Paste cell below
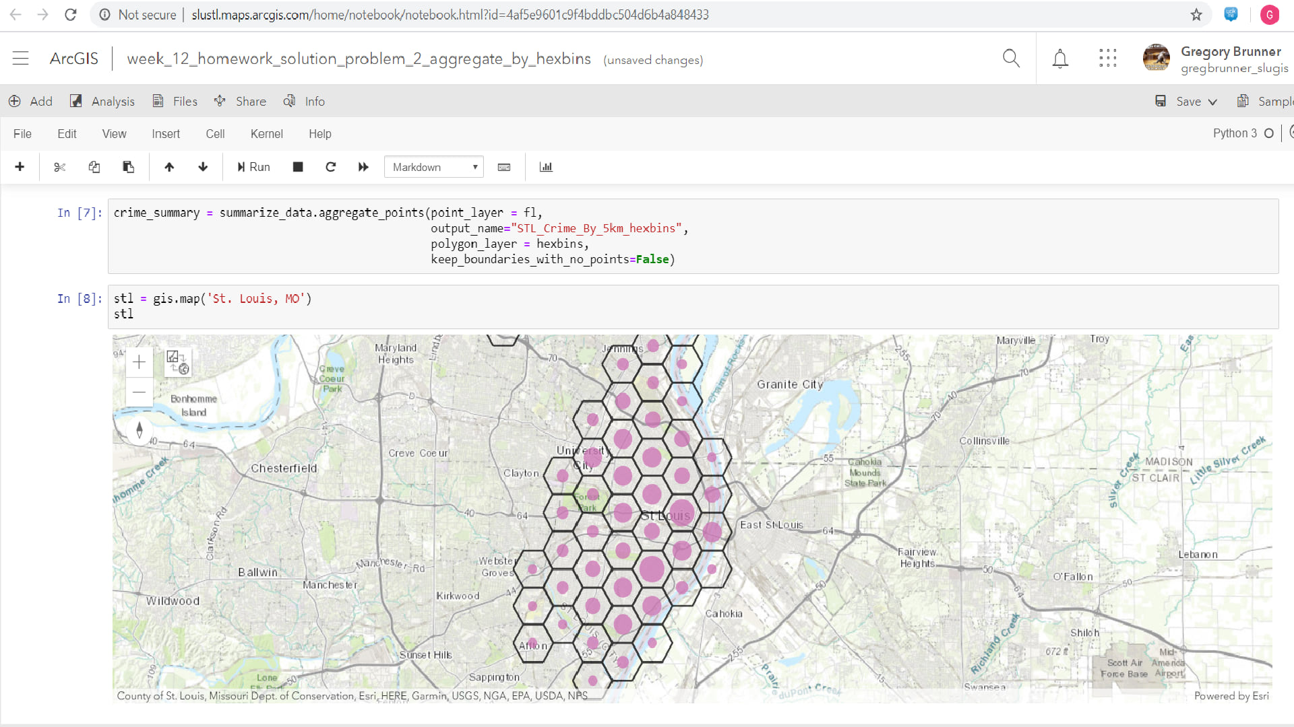This screenshot has width=1294, height=727. point(128,167)
